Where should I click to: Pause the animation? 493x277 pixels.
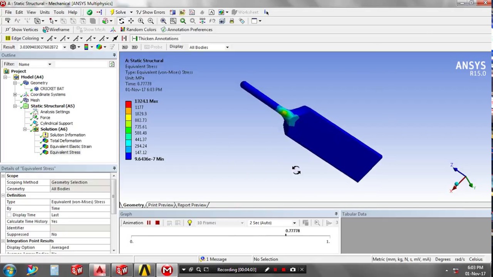(x=149, y=223)
